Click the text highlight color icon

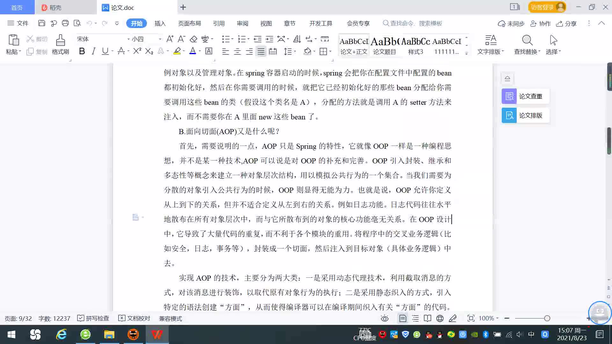177,51
